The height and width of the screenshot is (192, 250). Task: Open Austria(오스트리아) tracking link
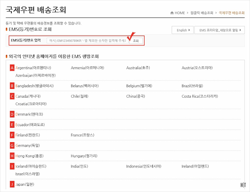coord(197,68)
